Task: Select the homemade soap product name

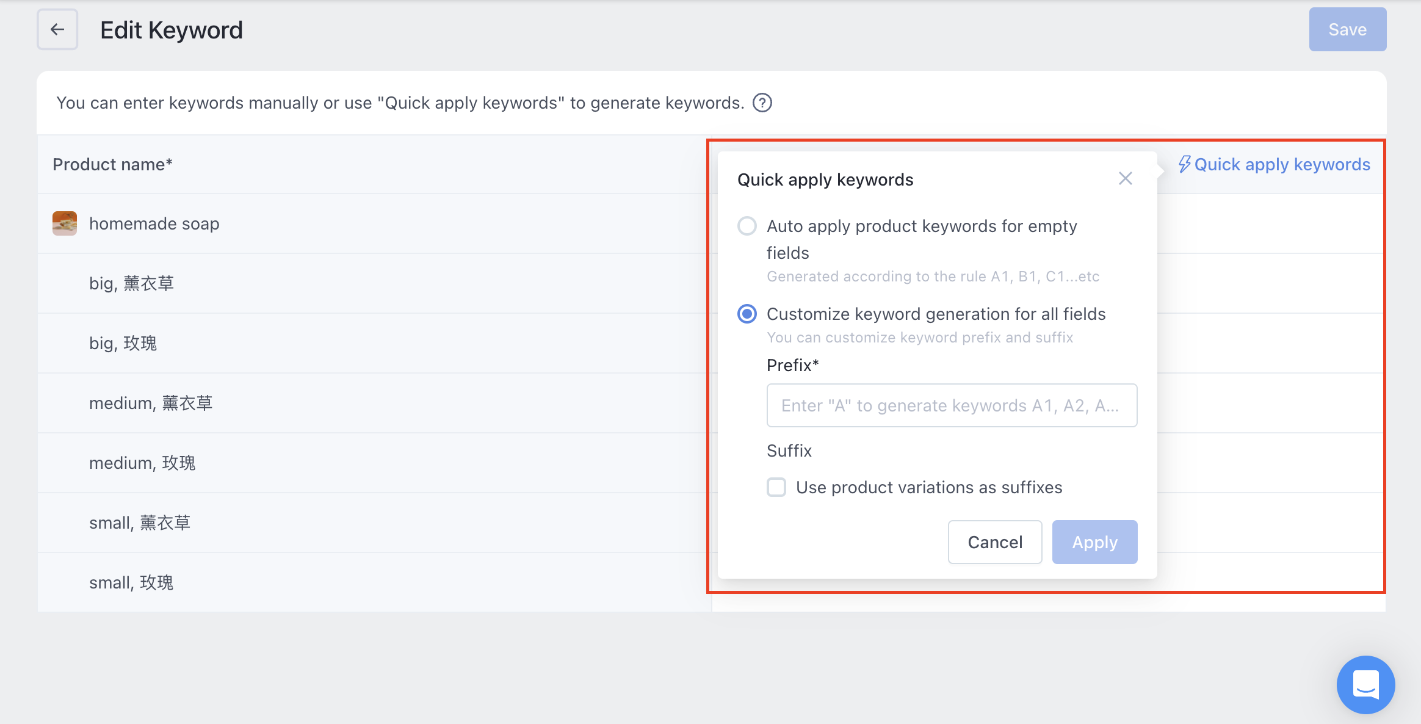Action: click(154, 223)
